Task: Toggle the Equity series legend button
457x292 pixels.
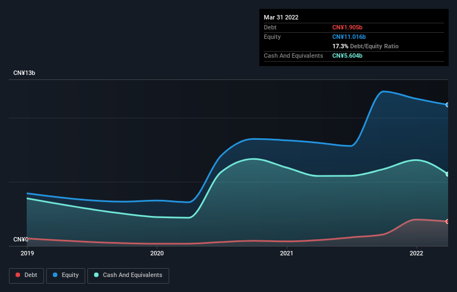Action: pyautogui.click(x=66, y=275)
